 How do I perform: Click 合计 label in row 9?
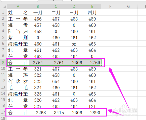pos(18,62)
